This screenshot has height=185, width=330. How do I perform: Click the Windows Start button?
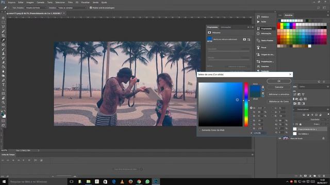coord(4,181)
